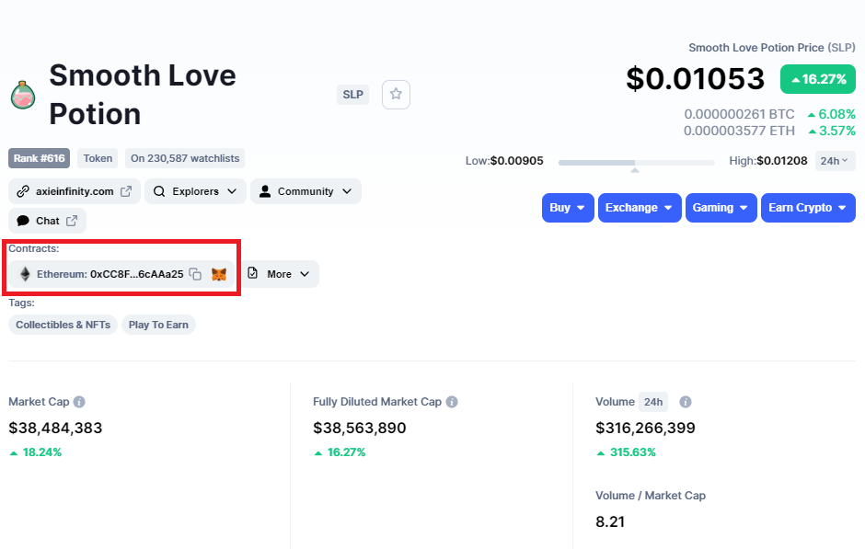
Task: Open the Earn Crypto dropdown button
Action: (808, 208)
